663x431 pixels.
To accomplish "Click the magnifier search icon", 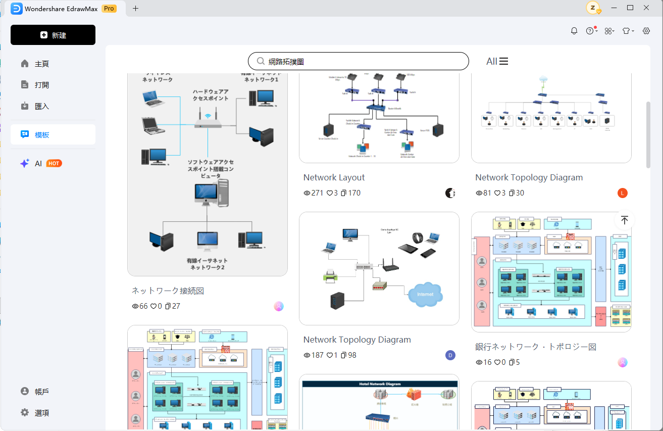I will click(x=261, y=61).
